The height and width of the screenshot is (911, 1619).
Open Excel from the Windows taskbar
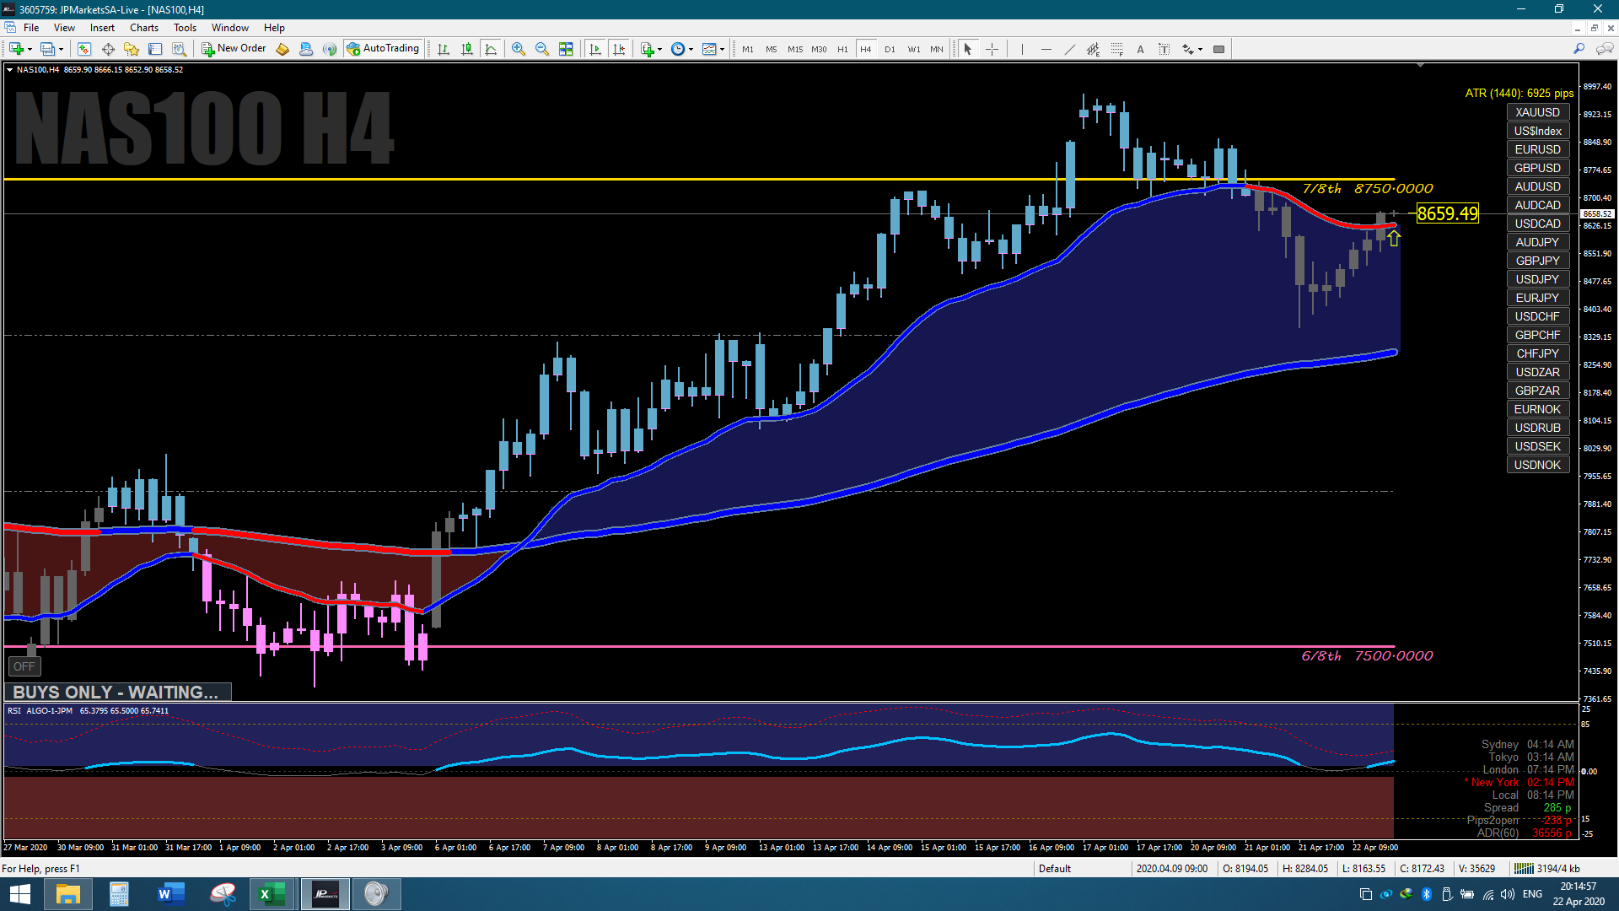272,894
